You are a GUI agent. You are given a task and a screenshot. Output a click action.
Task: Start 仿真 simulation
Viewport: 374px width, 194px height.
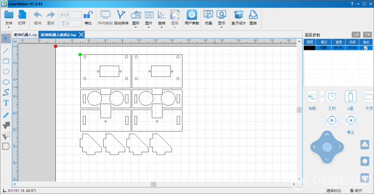(x=208, y=15)
